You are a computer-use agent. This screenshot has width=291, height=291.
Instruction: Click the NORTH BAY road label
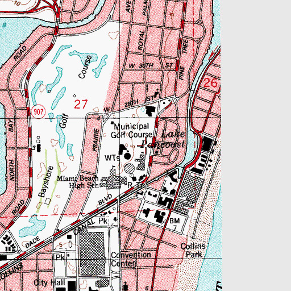pos(11,149)
